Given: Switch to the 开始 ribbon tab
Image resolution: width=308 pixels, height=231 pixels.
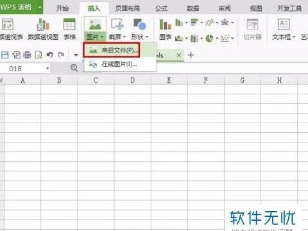Looking at the screenshot, I should [62, 8].
